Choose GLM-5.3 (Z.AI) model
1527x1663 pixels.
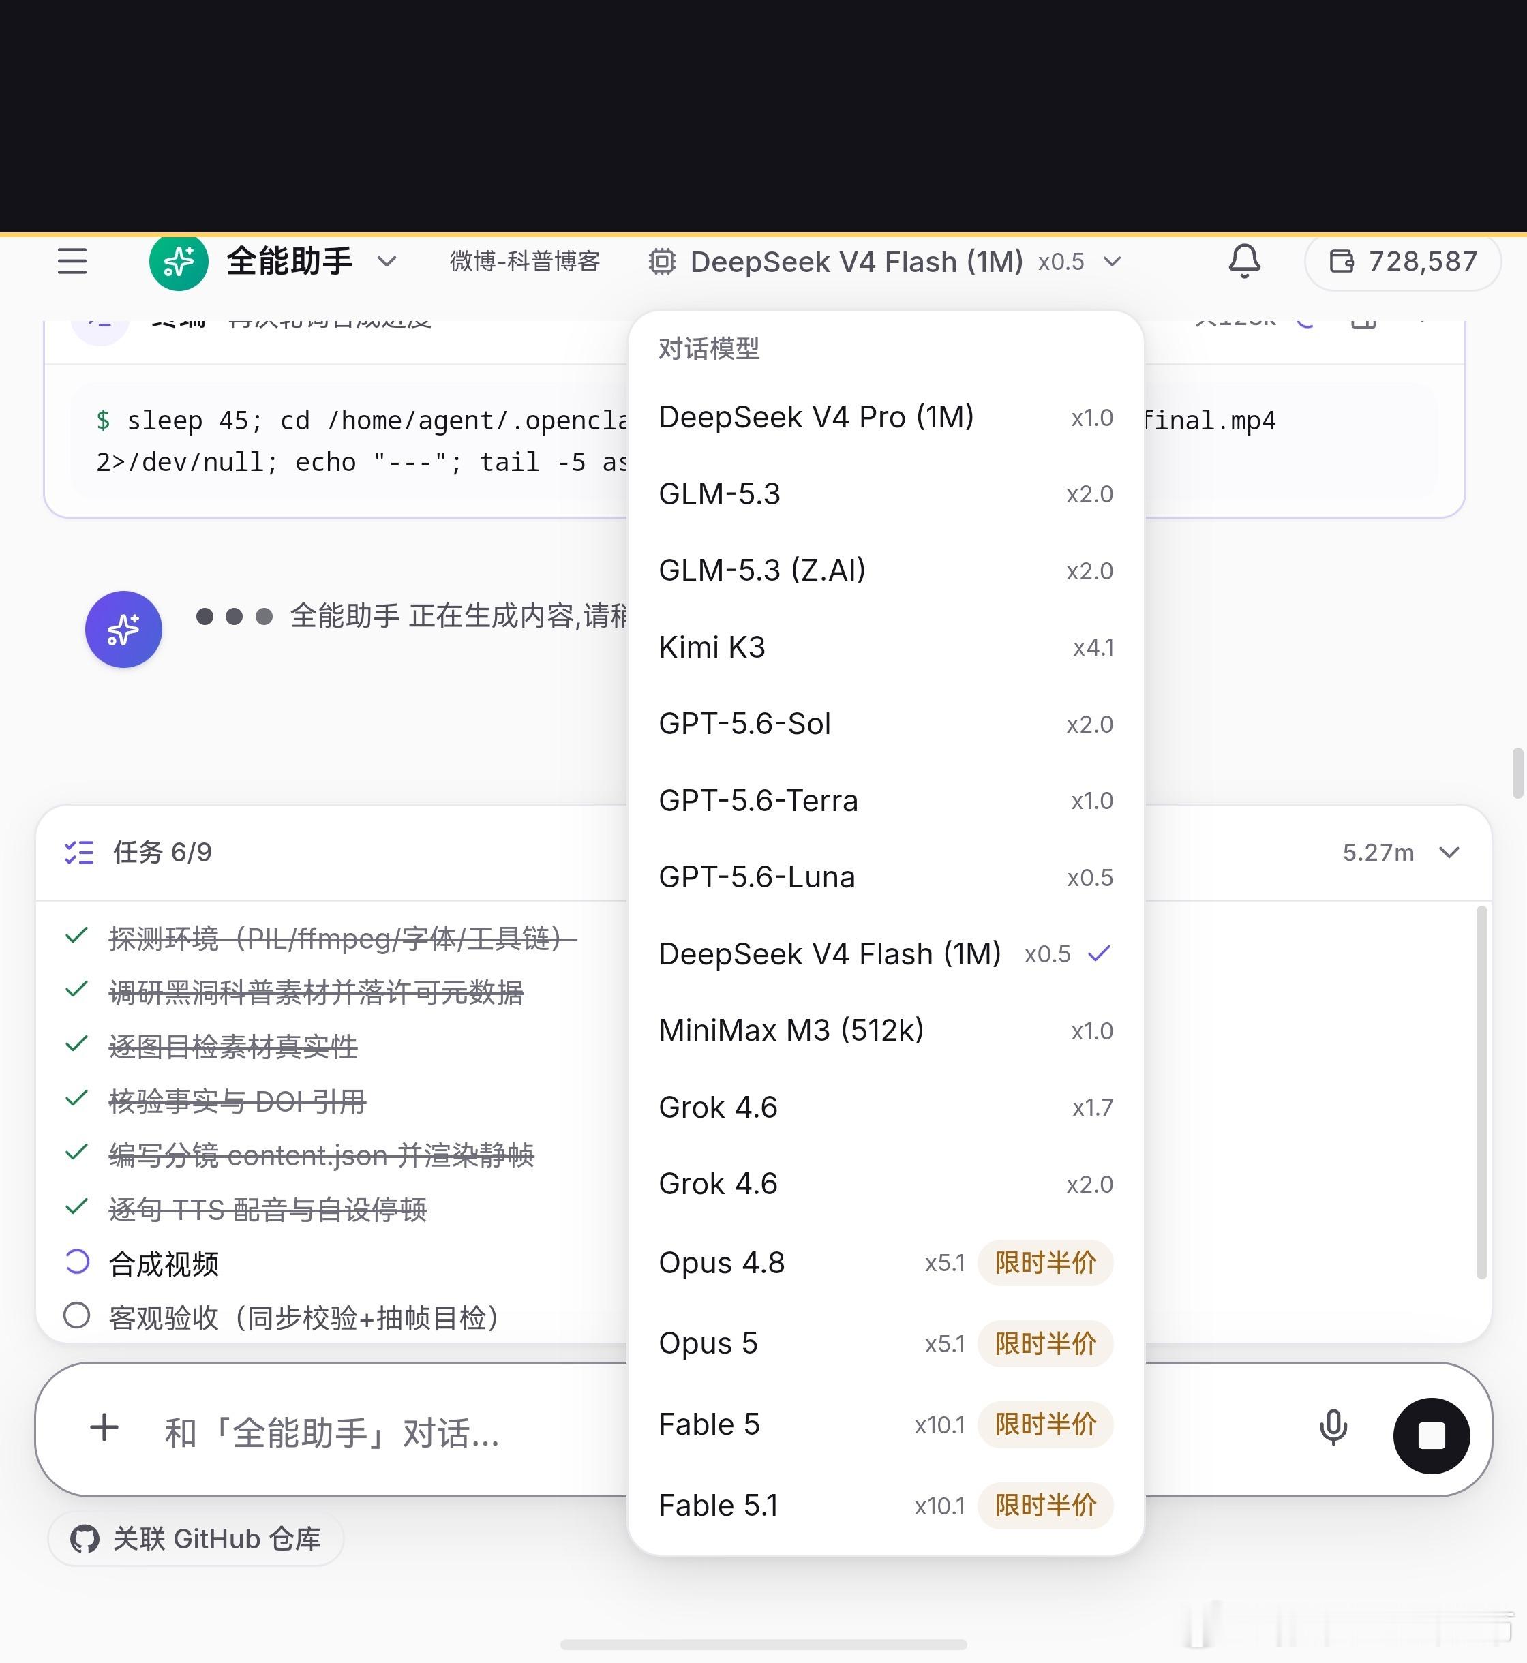click(x=886, y=570)
